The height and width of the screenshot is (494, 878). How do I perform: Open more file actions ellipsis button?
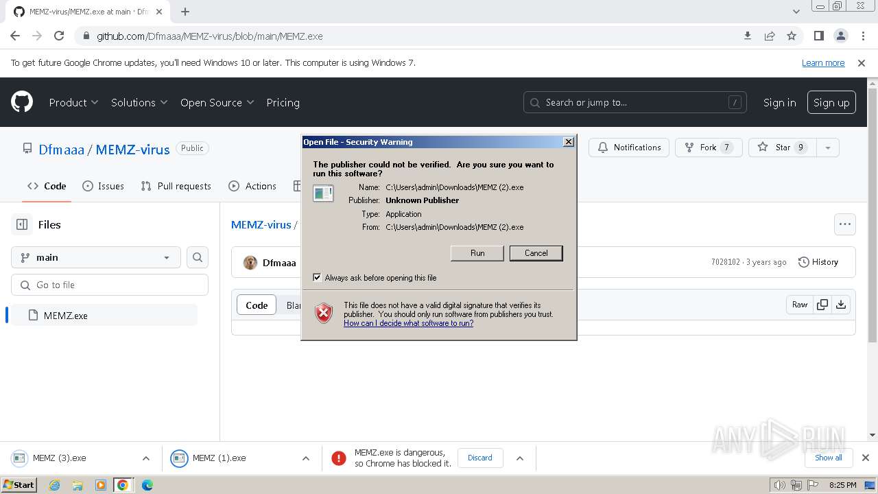tap(845, 224)
